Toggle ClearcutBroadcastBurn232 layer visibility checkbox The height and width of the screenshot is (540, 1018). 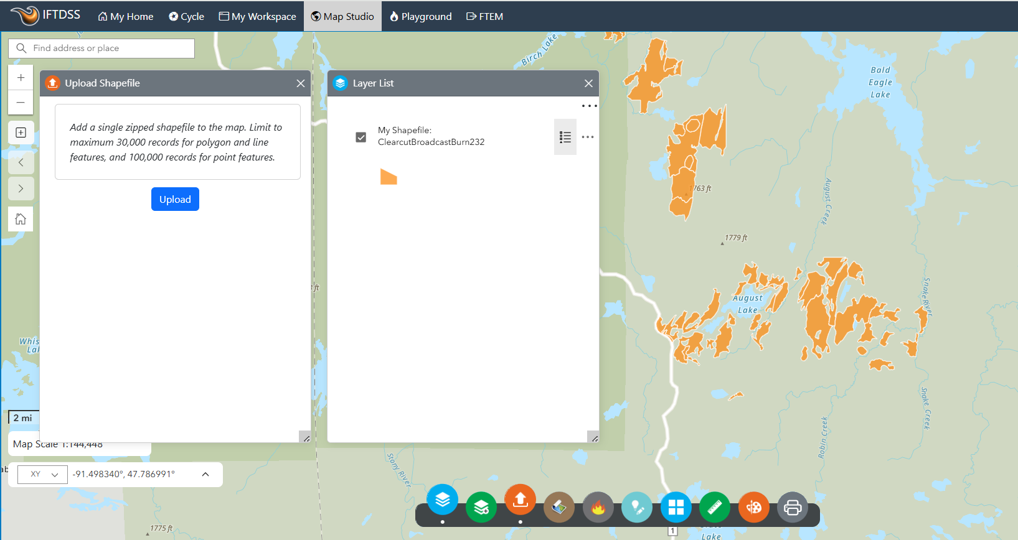click(361, 137)
